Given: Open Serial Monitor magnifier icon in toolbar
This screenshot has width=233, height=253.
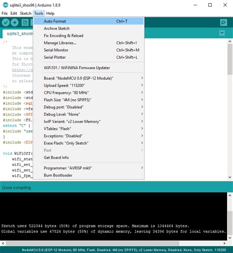Looking at the screenshot, I should coord(224,22).
